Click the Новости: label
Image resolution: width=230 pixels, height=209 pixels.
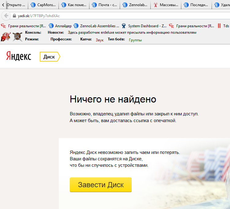click(56, 32)
